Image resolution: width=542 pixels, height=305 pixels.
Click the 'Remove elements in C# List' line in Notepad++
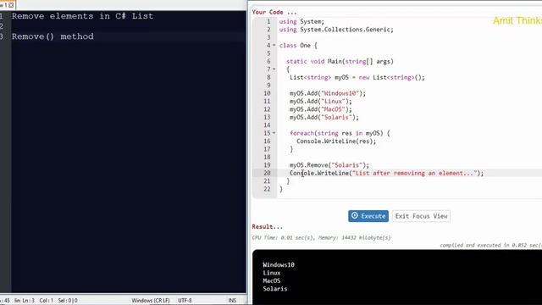pos(82,16)
